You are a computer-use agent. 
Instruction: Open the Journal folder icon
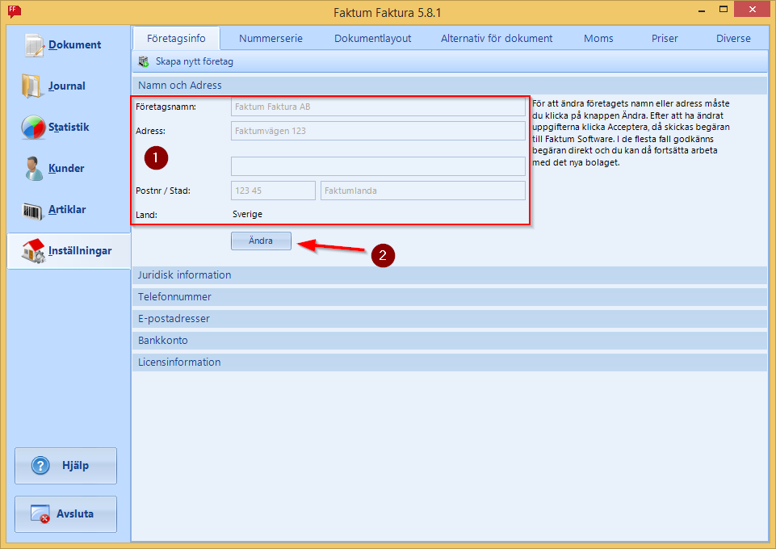(x=31, y=86)
